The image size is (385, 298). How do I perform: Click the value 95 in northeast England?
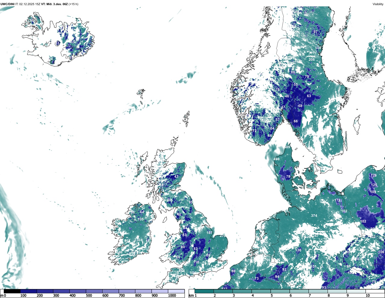(x=191, y=202)
